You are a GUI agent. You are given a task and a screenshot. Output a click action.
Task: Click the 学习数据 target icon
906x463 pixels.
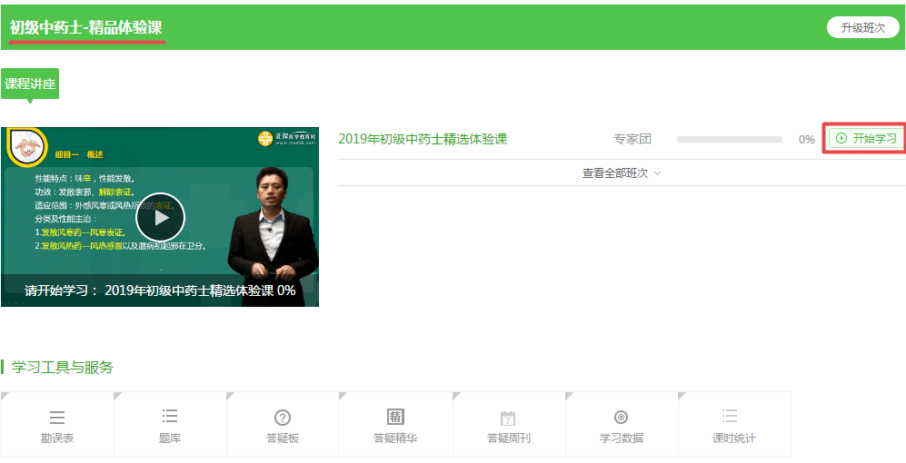[x=621, y=418]
